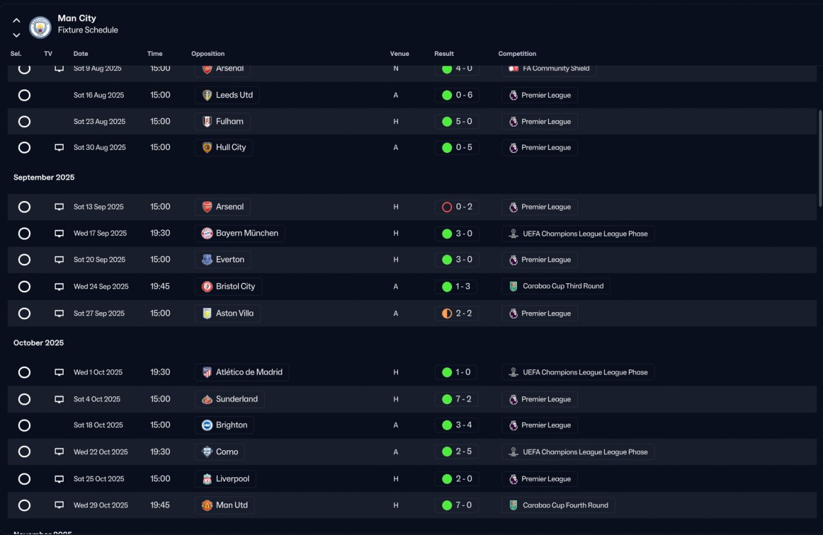
Task: Click the green win indicator for Sunderland 7-2
Action: tap(447, 399)
